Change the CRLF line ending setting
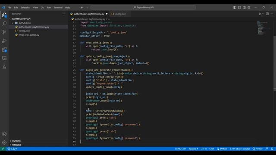 pos(212,149)
